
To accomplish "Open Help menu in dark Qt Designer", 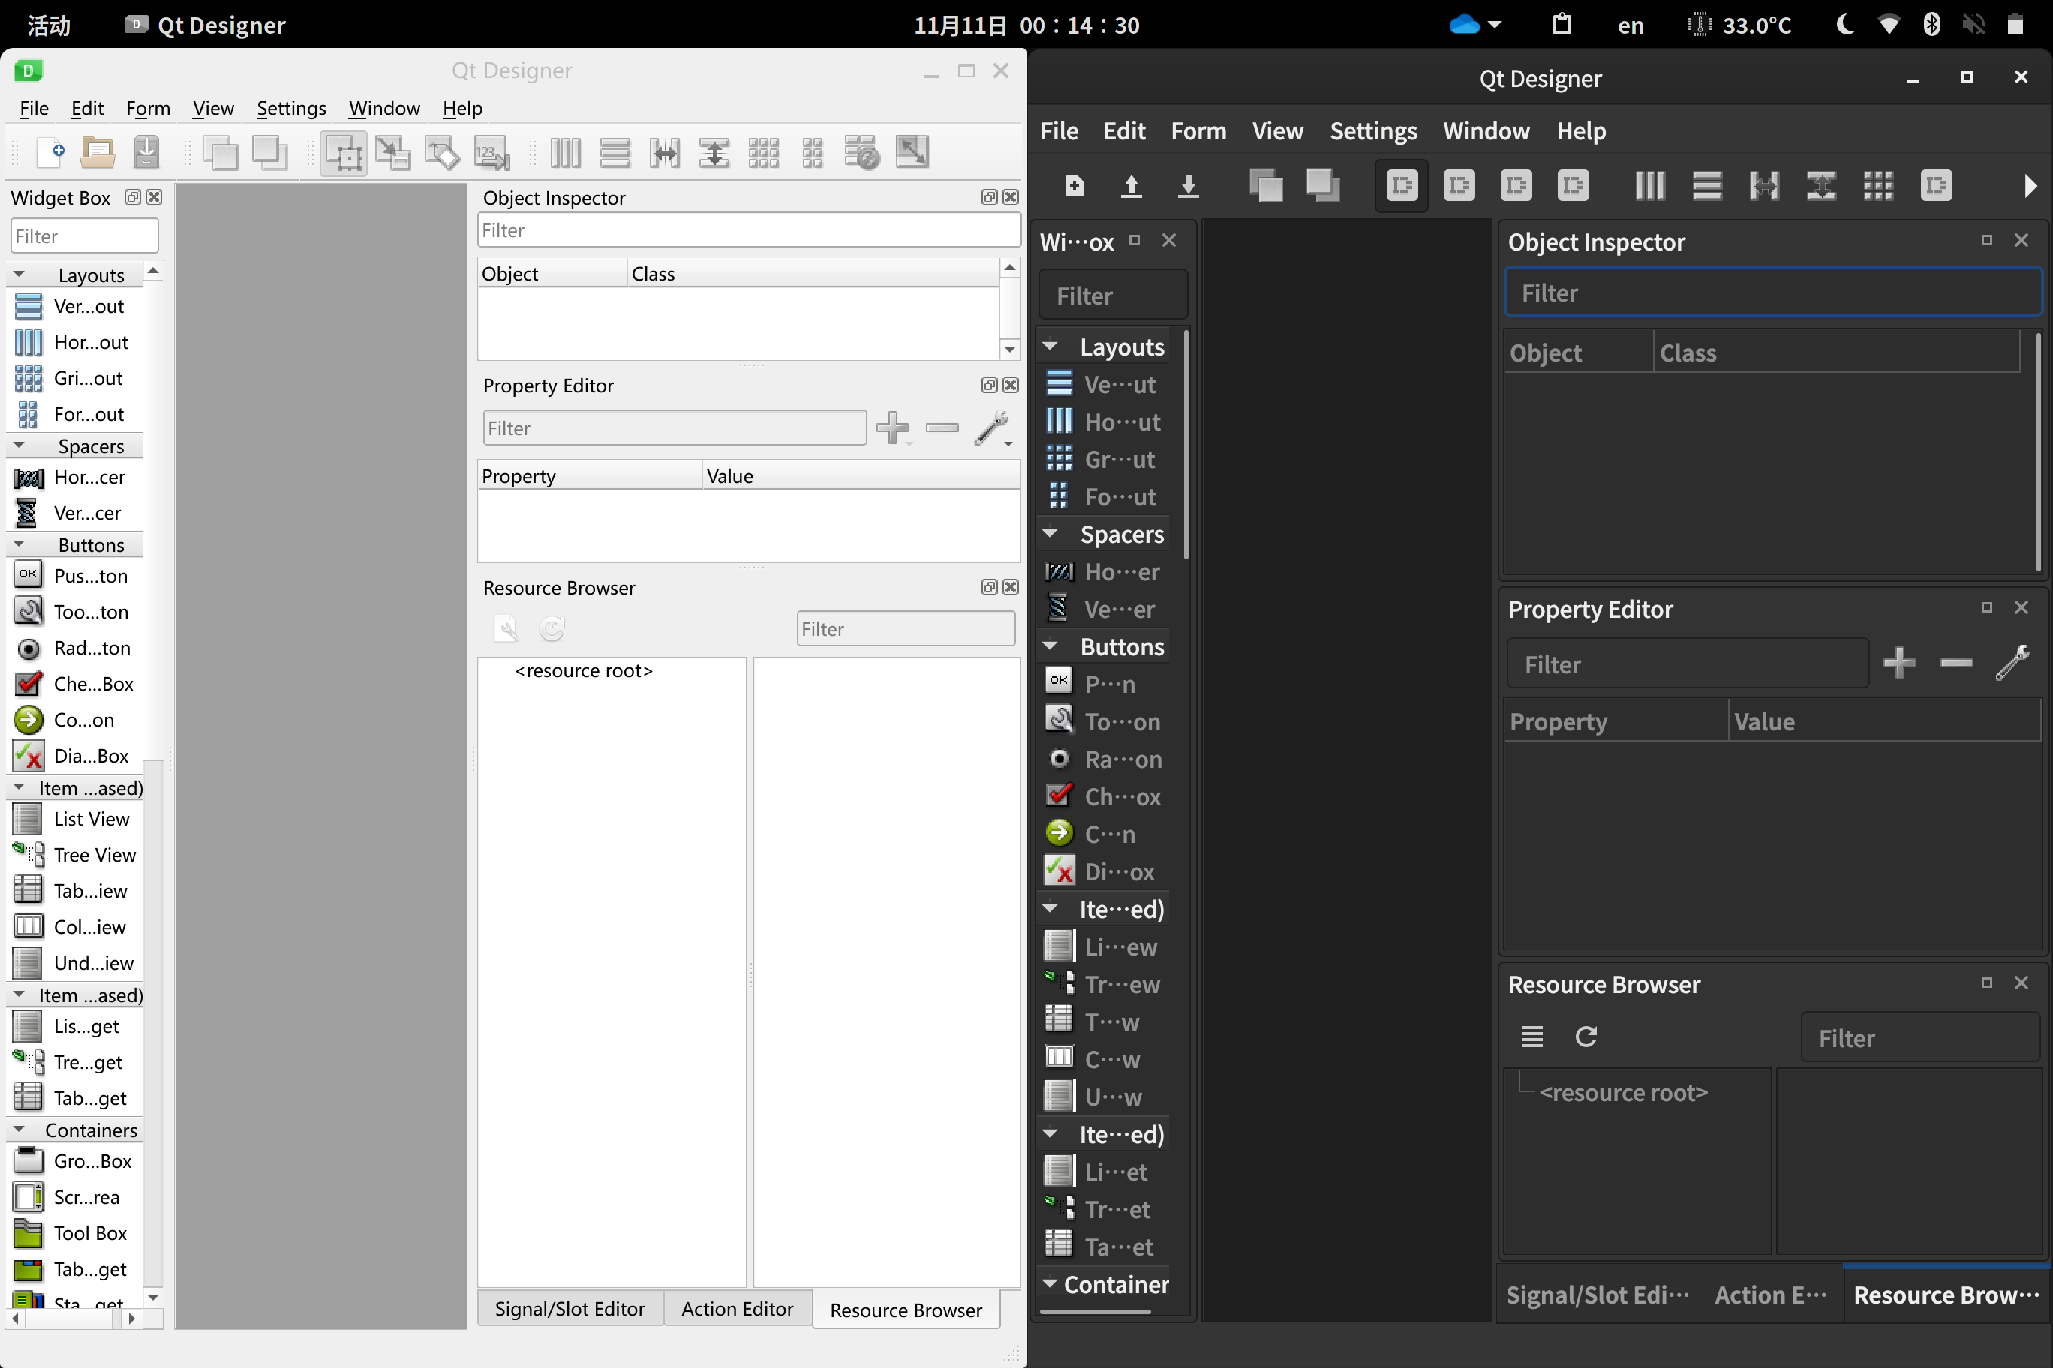I will click(1581, 130).
